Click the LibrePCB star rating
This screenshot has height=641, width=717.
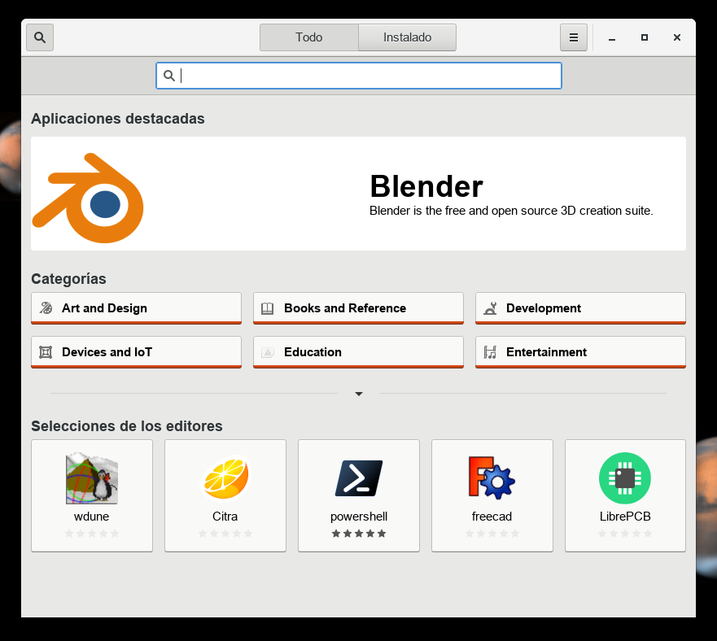tap(625, 534)
